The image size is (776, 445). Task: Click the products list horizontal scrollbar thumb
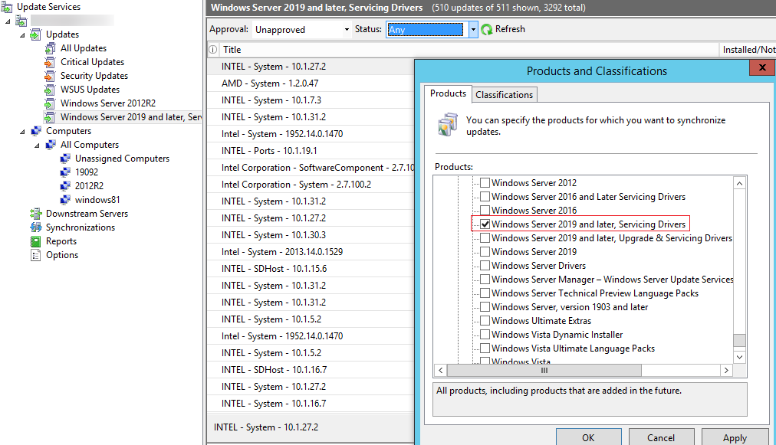pyautogui.click(x=544, y=371)
